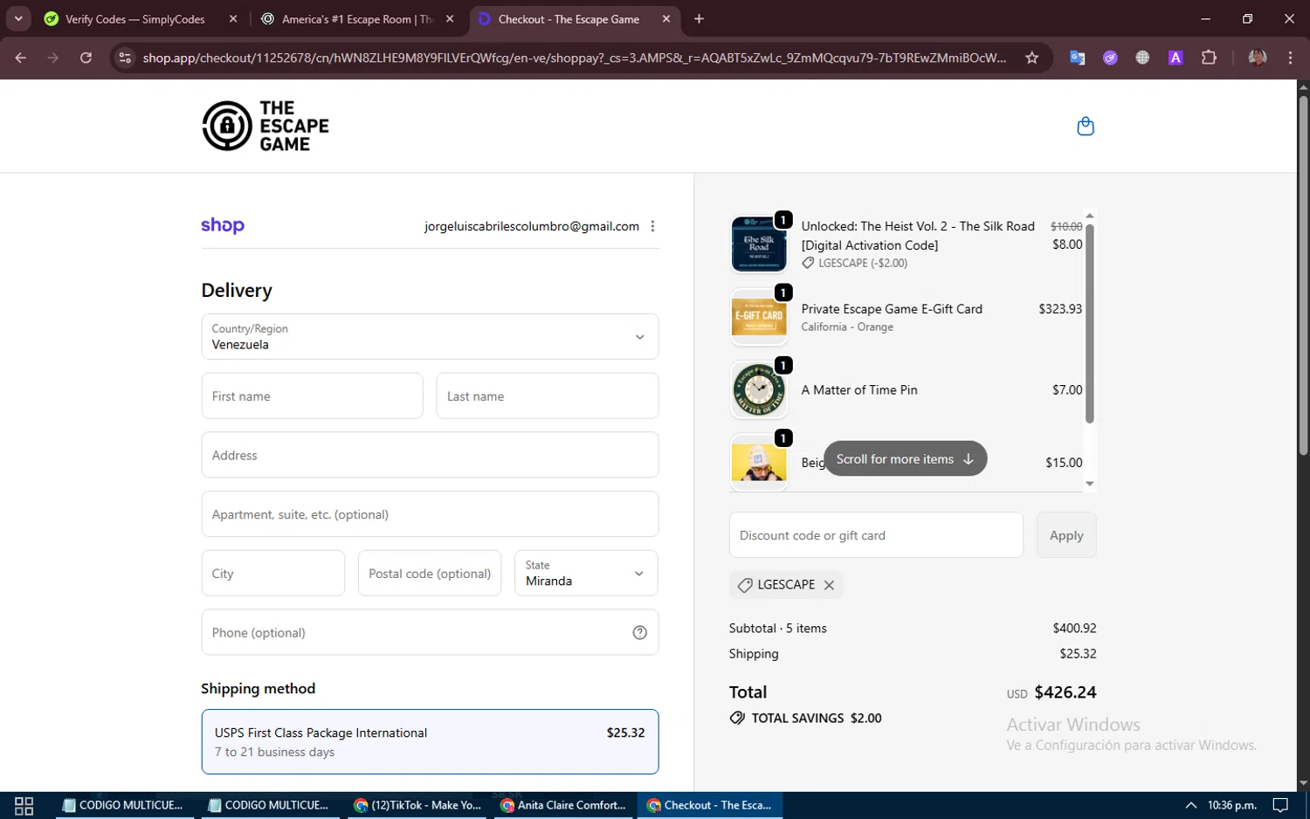This screenshot has height=819, width=1310.
Task: Click the beanie product thumbnail
Action: 758,462
